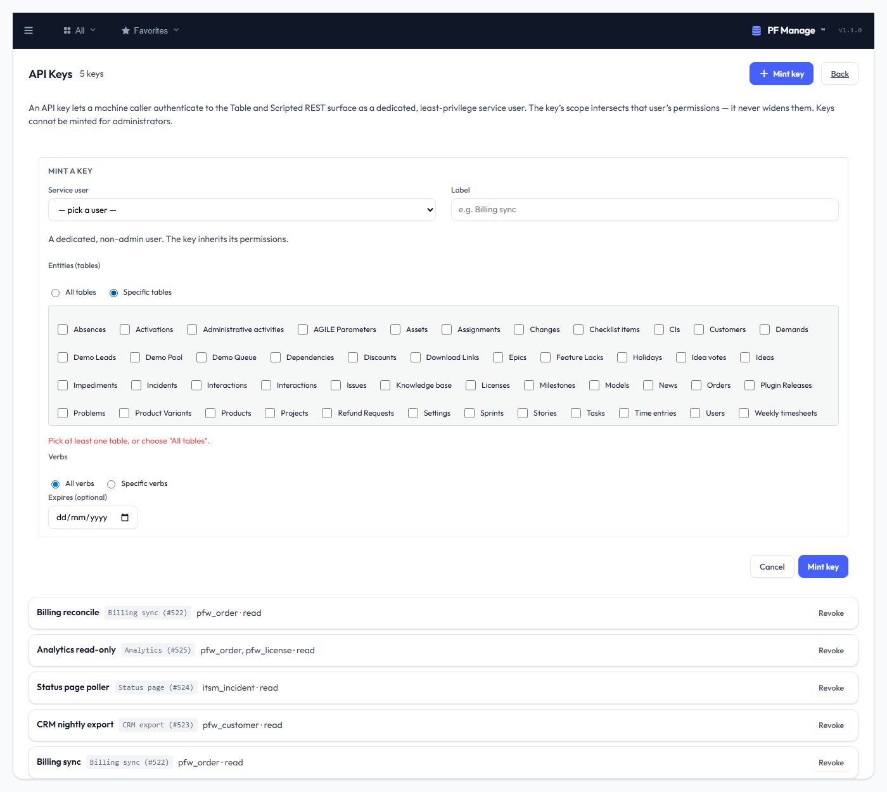Viewport: 887px width, 792px height.
Task: Check the Knowledge base checkbox
Action: point(385,385)
